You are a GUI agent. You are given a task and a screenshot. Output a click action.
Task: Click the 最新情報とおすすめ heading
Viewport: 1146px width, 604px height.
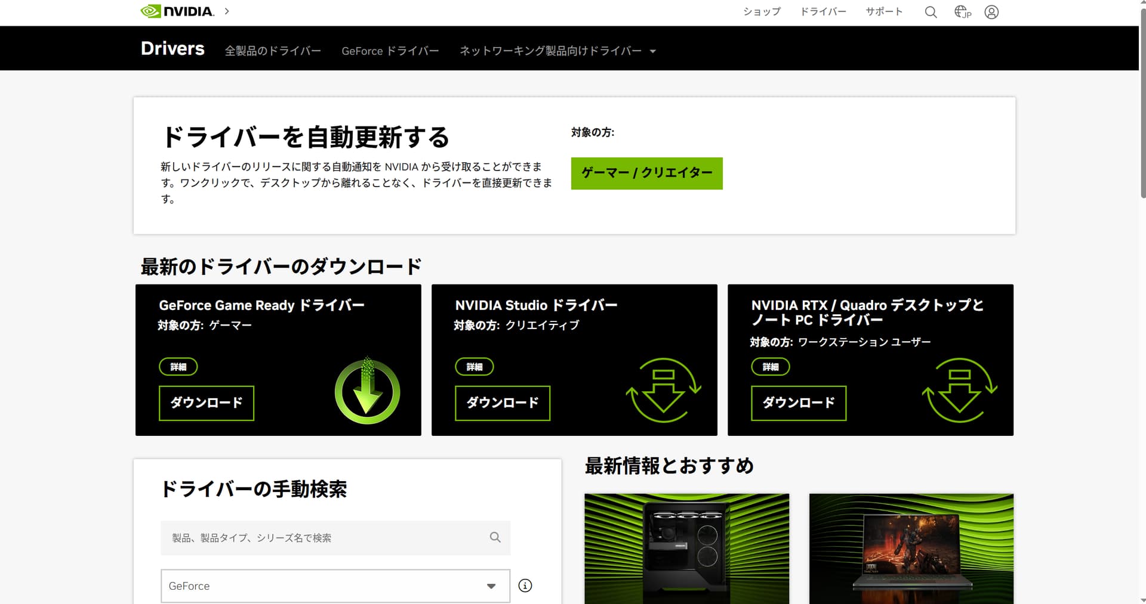pyautogui.click(x=669, y=466)
